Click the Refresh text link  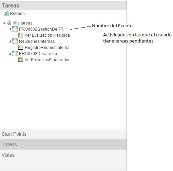pyautogui.click(x=17, y=14)
